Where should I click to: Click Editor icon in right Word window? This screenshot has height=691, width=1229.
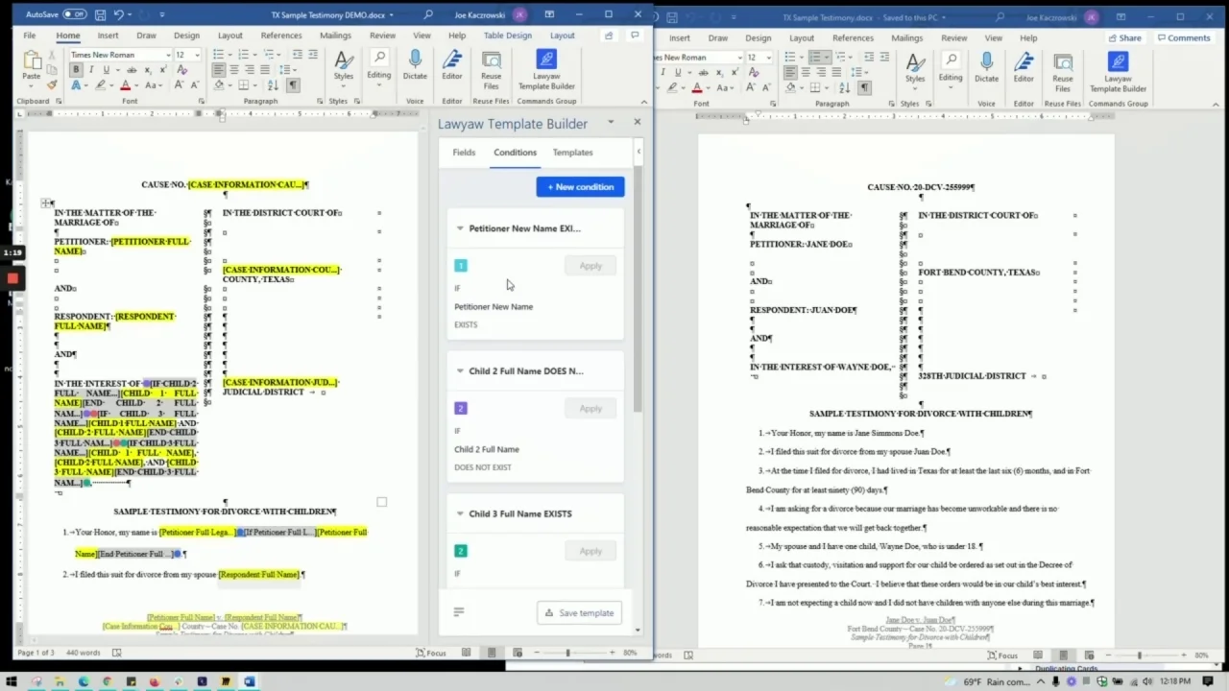point(1024,67)
